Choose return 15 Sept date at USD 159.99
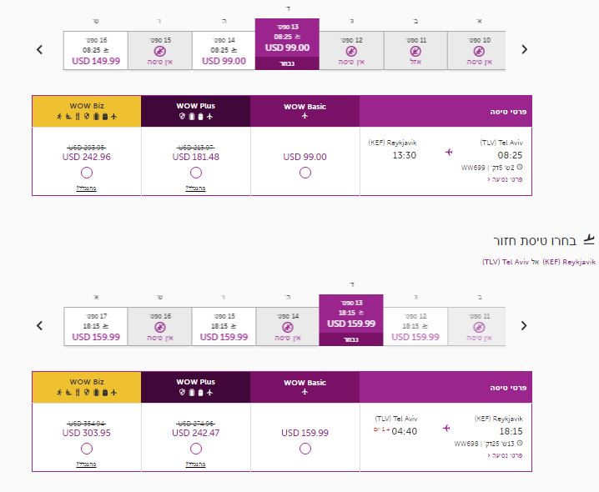The height and width of the screenshot is (492, 599). pos(224,327)
